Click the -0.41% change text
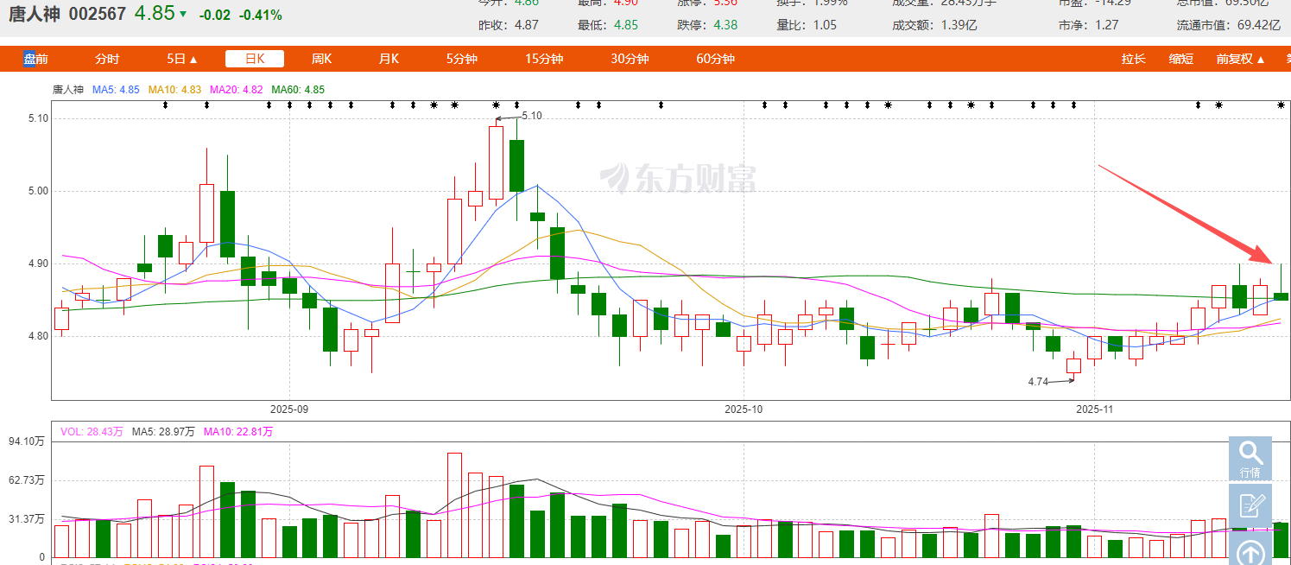This screenshot has width=1291, height=565. coord(260,16)
